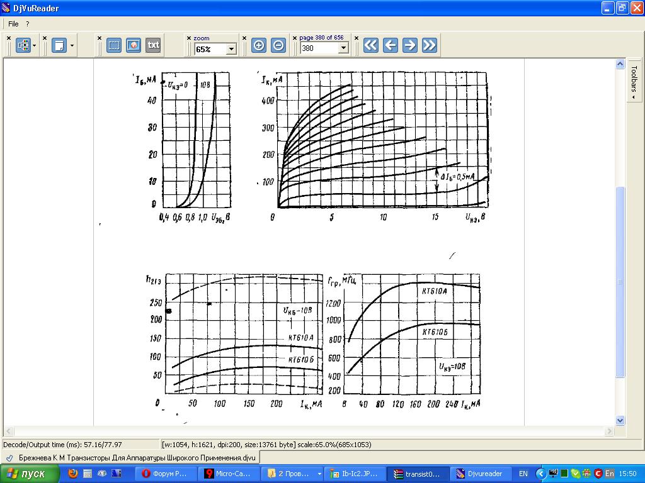Go to the first page
The height and width of the screenshot is (483, 645).
pos(371,45)
